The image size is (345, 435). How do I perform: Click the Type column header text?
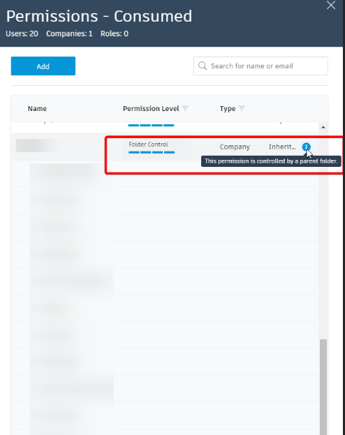[x=228, y=108]
